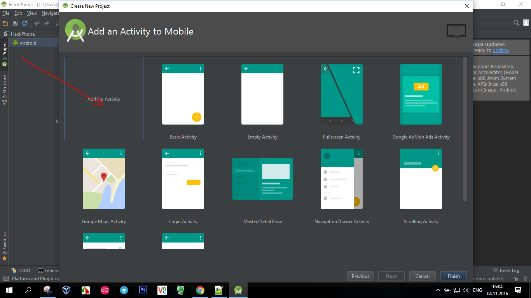Click the Finish button
The image size is (531, 298).
pyautogui.click(x=454, y=276)
